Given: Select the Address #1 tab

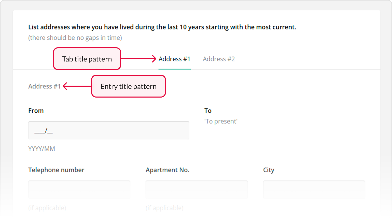Looking at the screenshot, I should 175,59.
